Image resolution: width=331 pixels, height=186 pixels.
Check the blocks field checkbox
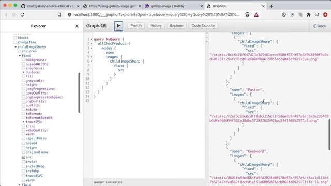(15, 38)
